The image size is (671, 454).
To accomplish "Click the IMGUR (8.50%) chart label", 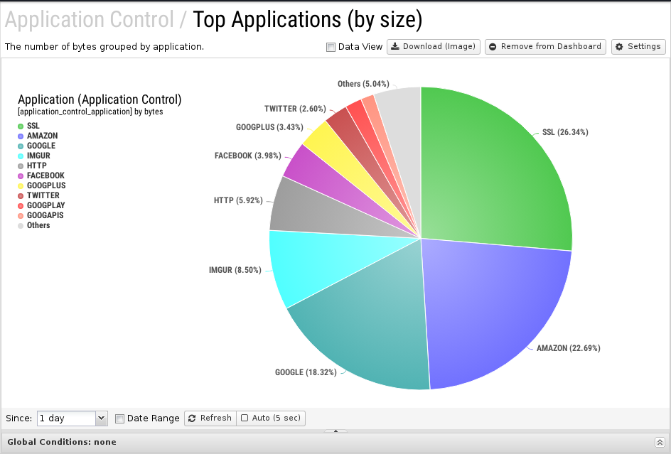I will [x=235, y=270].
